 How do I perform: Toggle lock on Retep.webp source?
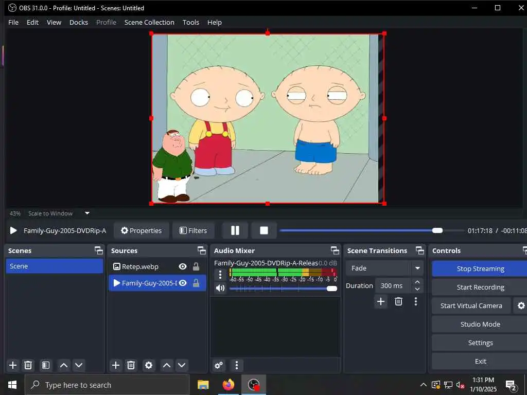(x=196, y=266)
